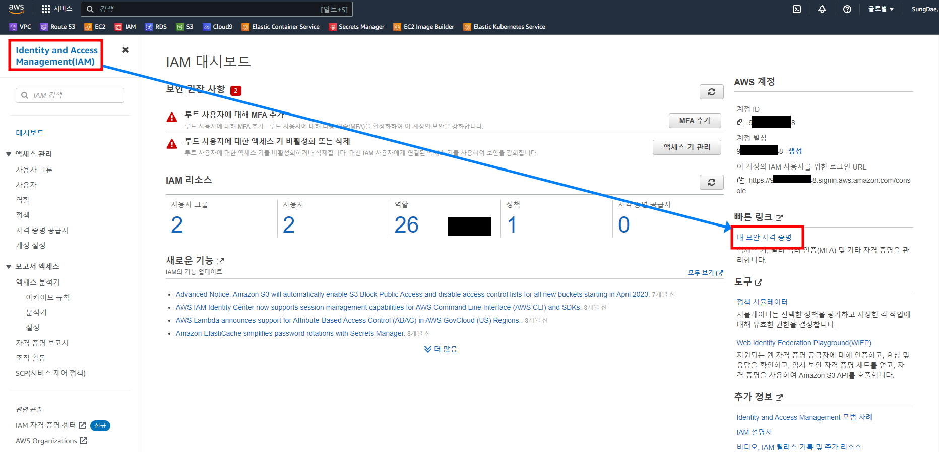Viewport: 939px width, 452px height.
Task: Click the 정책 count 1
Action: tap(512, 225)
